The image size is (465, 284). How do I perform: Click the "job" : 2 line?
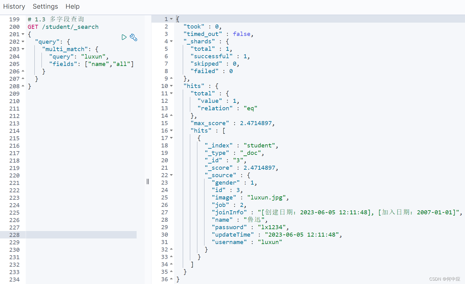coord(229,205)
